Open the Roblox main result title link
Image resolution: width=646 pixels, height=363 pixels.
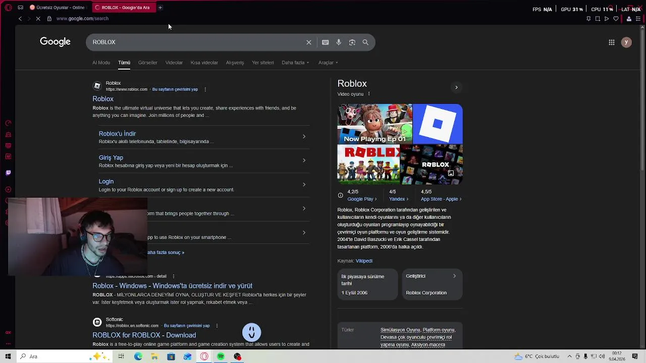tap(103, 99)
